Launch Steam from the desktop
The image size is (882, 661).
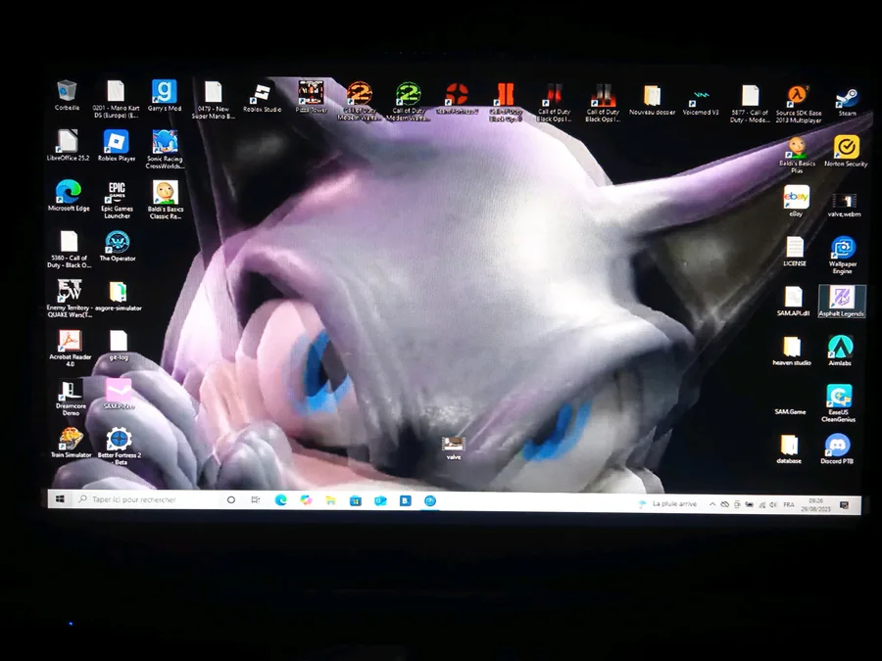coord(847,102)
